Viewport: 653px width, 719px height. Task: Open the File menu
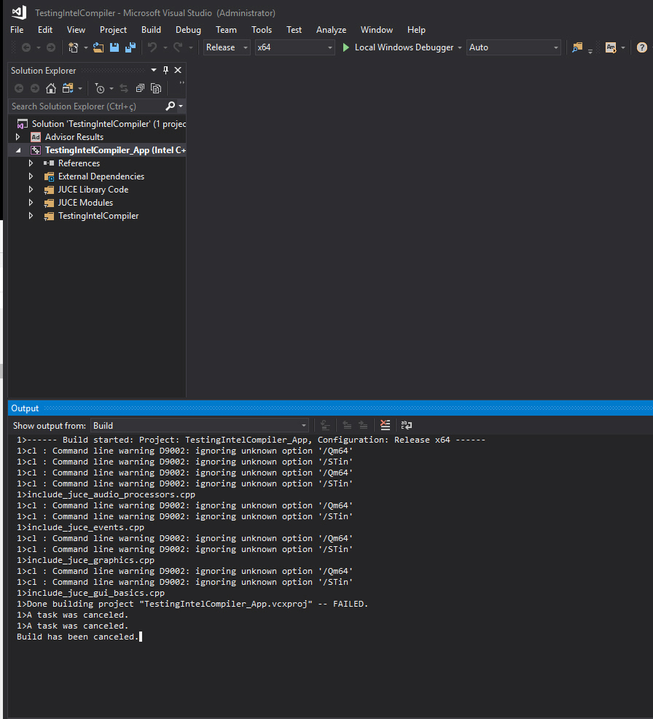click(x=17, y=30)
